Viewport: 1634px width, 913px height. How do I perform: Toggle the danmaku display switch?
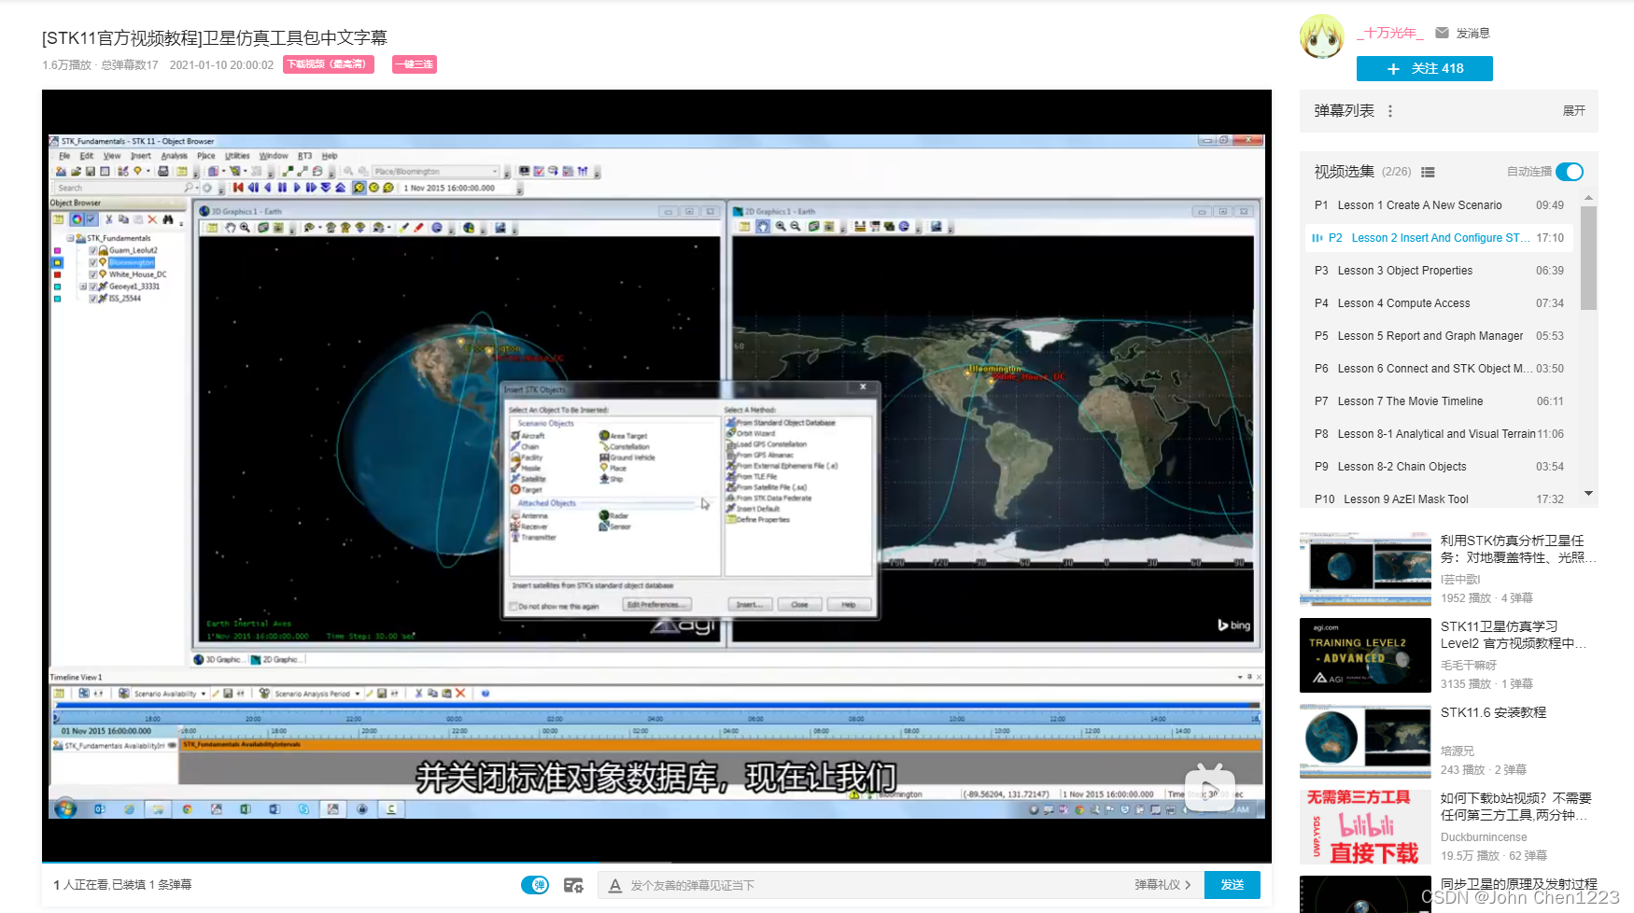pos(535,885)
